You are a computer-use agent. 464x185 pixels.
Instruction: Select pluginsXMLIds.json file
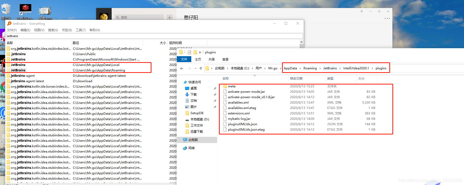point(242,124)
